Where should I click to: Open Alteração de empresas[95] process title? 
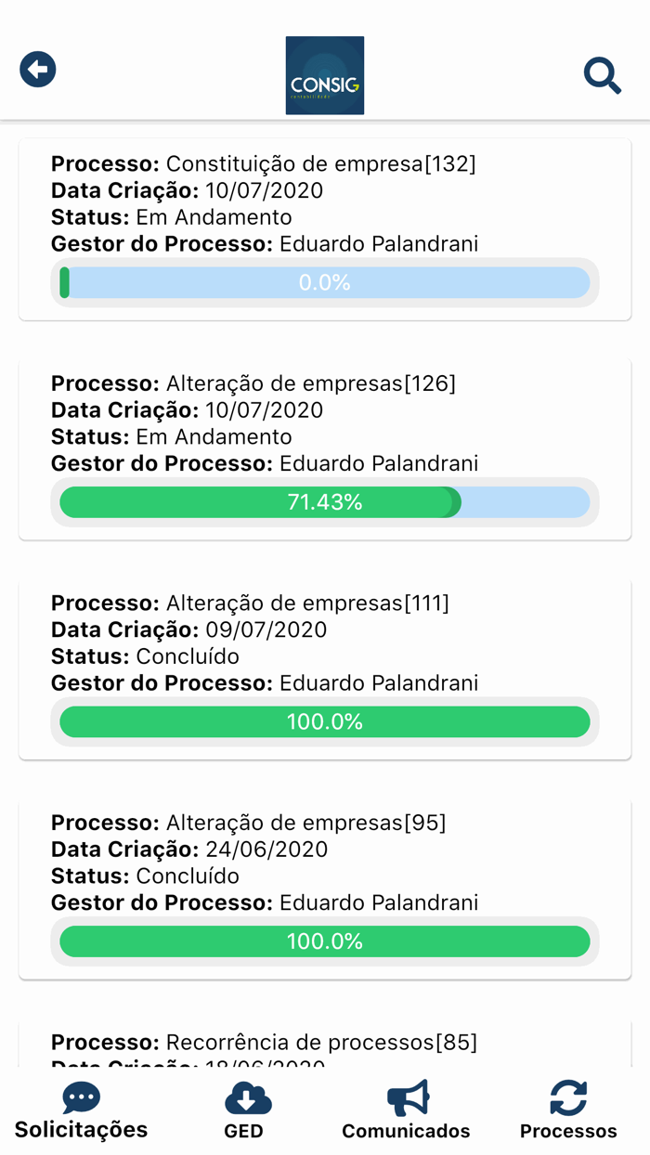305,823
